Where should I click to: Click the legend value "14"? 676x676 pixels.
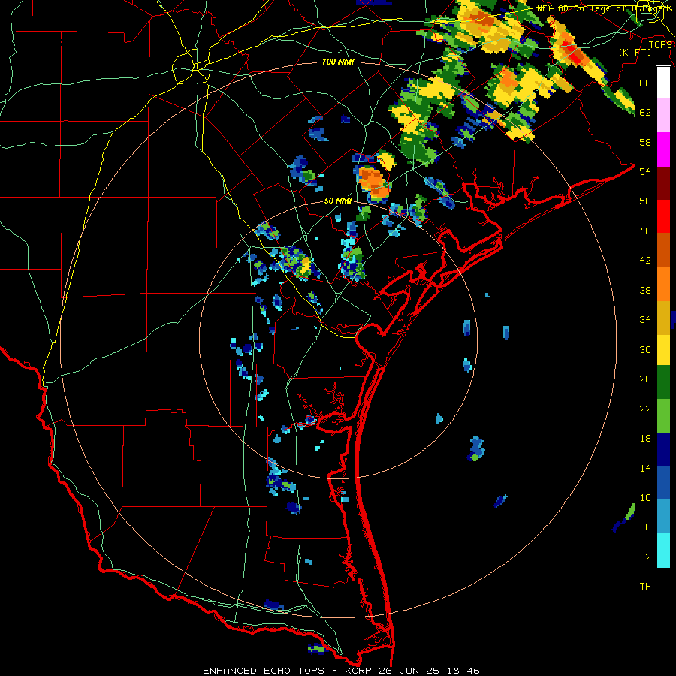point(645,468)
